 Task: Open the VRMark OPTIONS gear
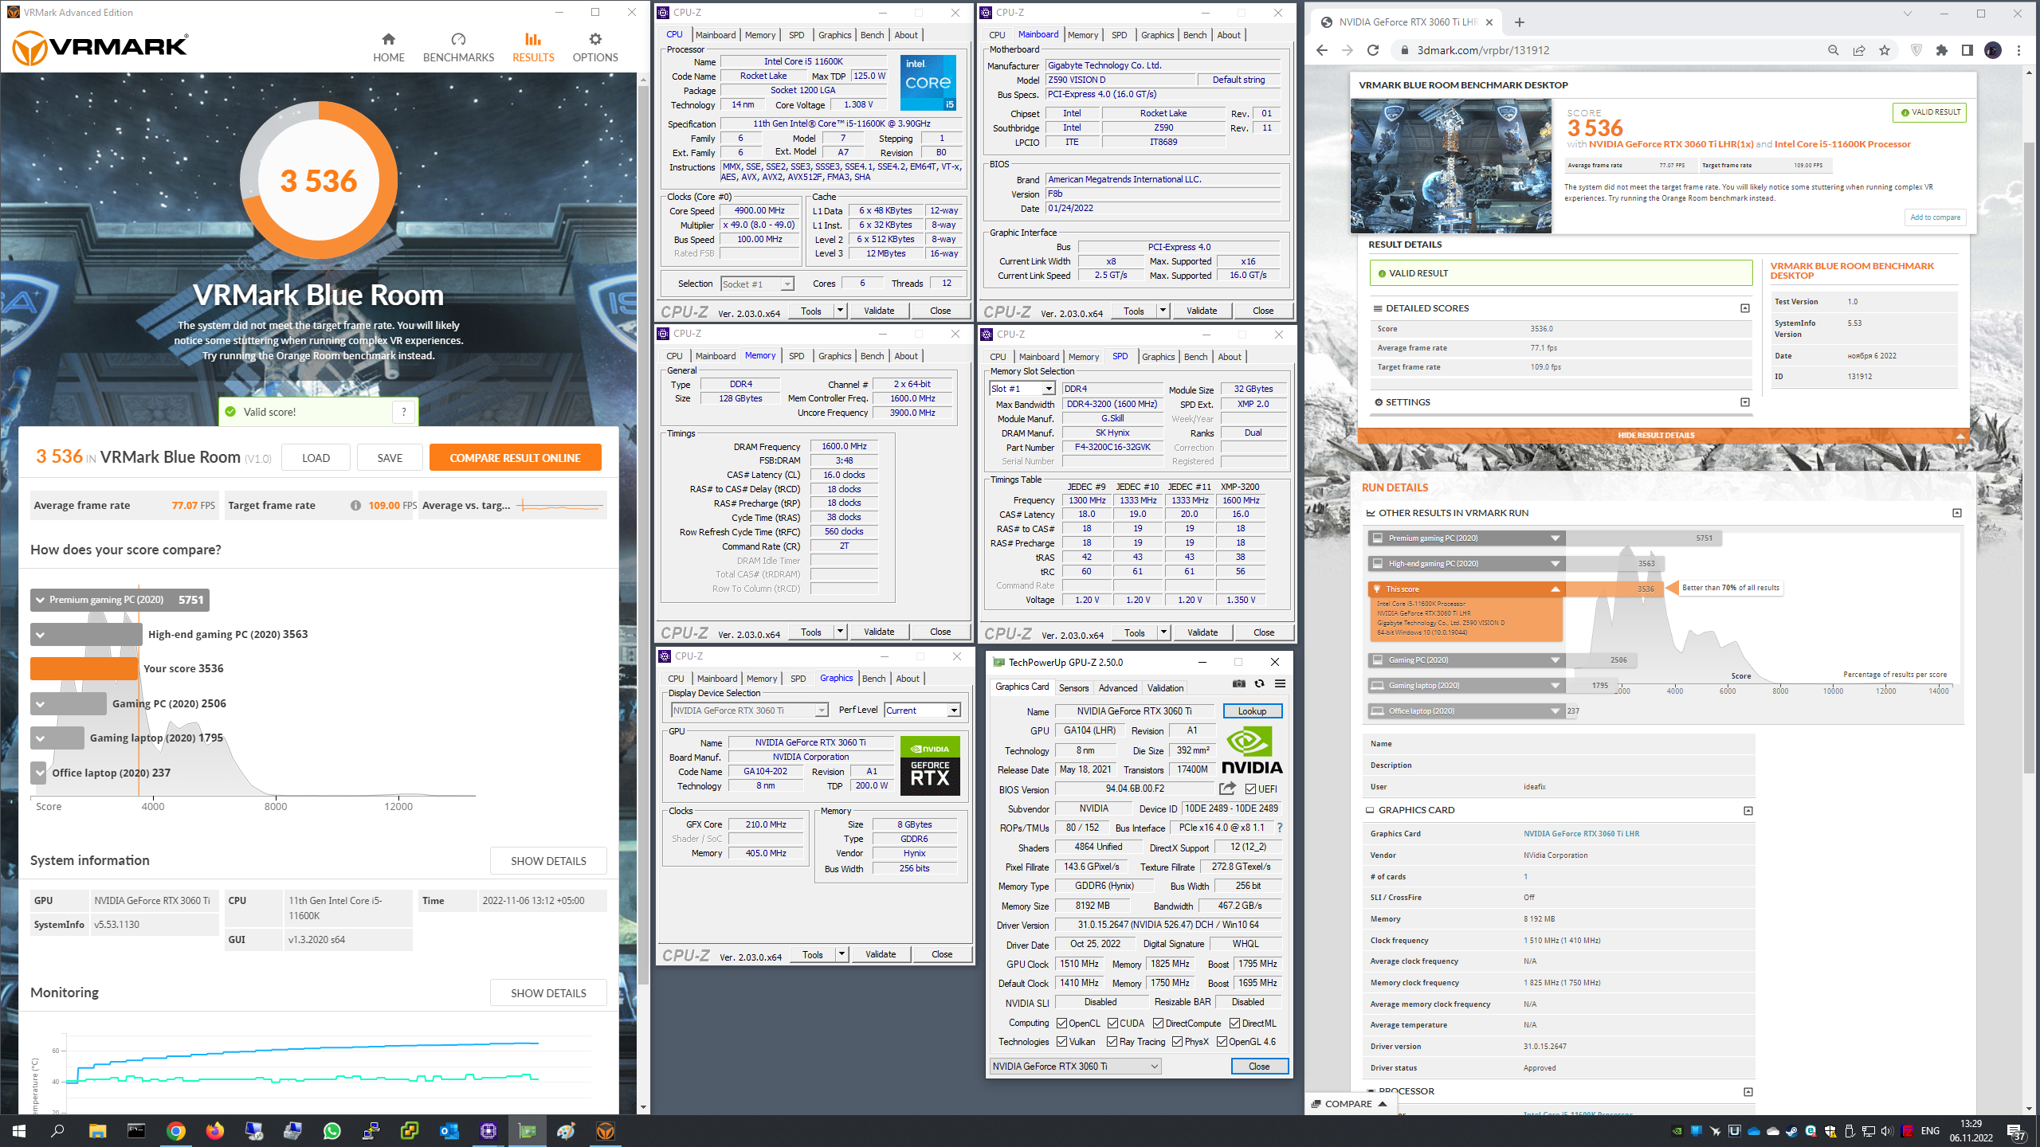click(x=594, y=47)
